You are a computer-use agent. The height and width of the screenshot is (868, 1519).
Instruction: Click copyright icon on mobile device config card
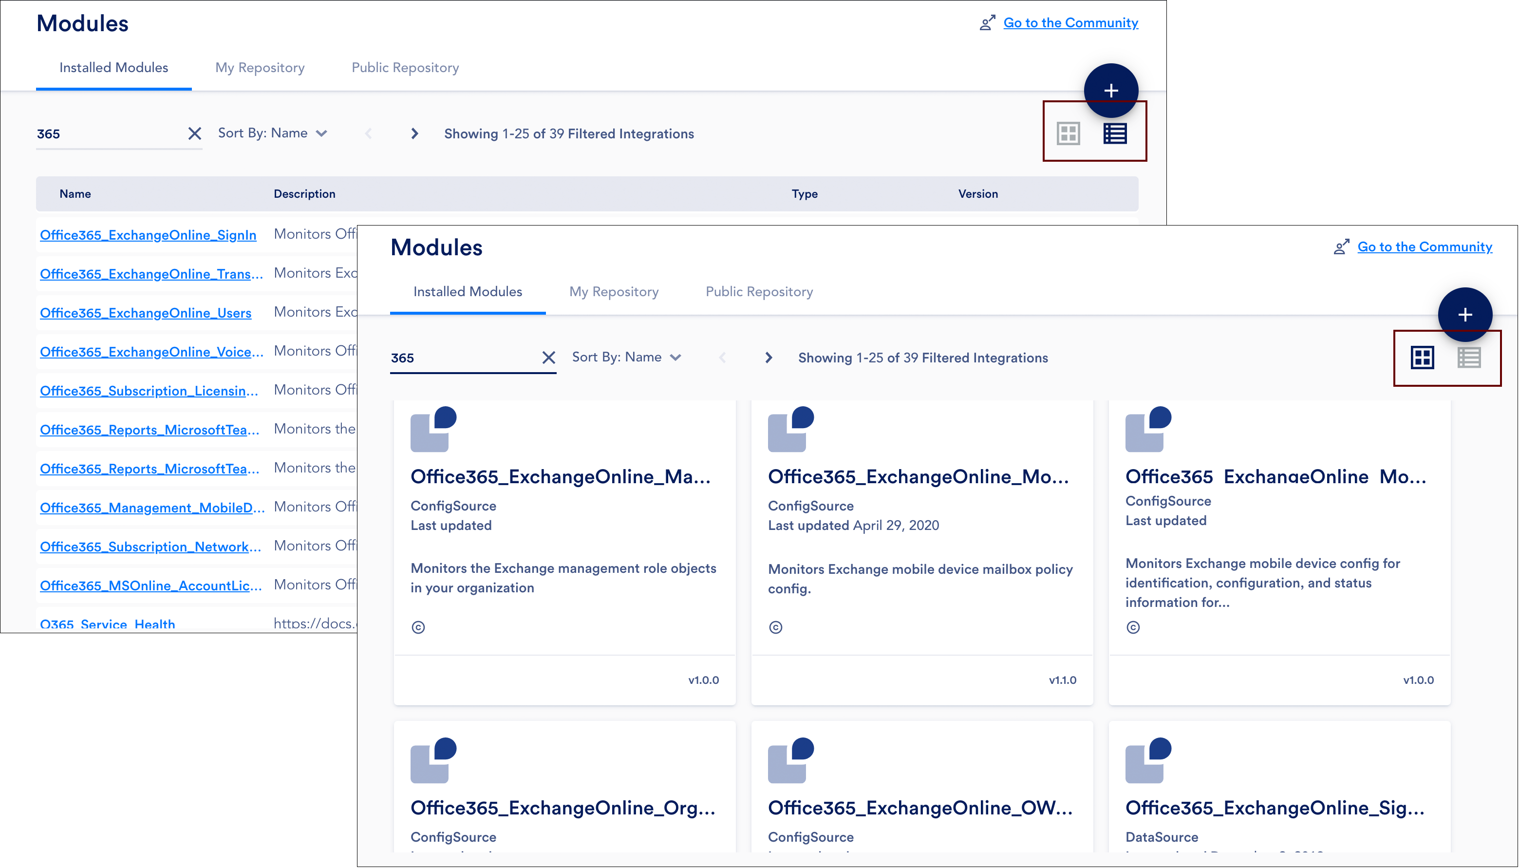[x=1133, y=627]
